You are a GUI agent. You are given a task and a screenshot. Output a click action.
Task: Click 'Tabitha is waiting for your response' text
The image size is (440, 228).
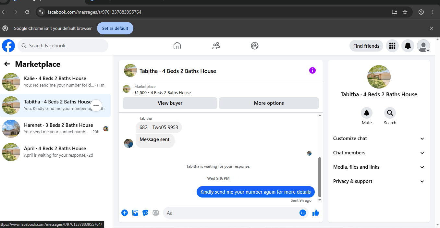pos(218,166)
